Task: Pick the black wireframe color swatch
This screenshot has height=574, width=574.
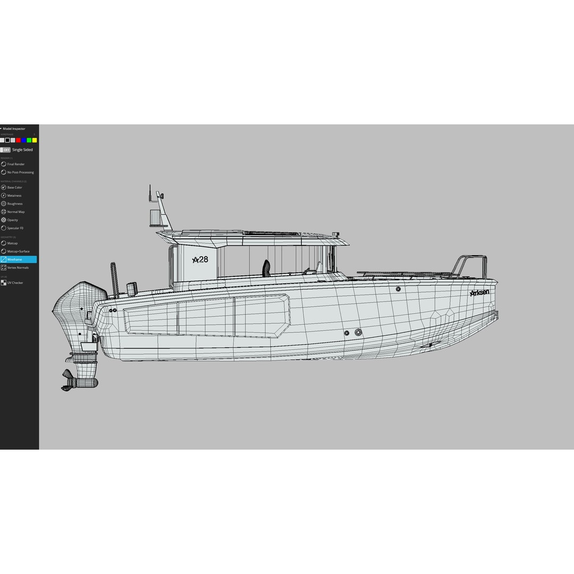Action: (x=7, y=140)
